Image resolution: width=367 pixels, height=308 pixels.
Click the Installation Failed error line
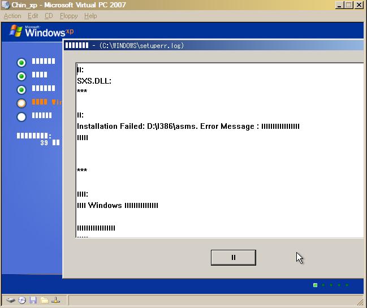coord(188,127)
